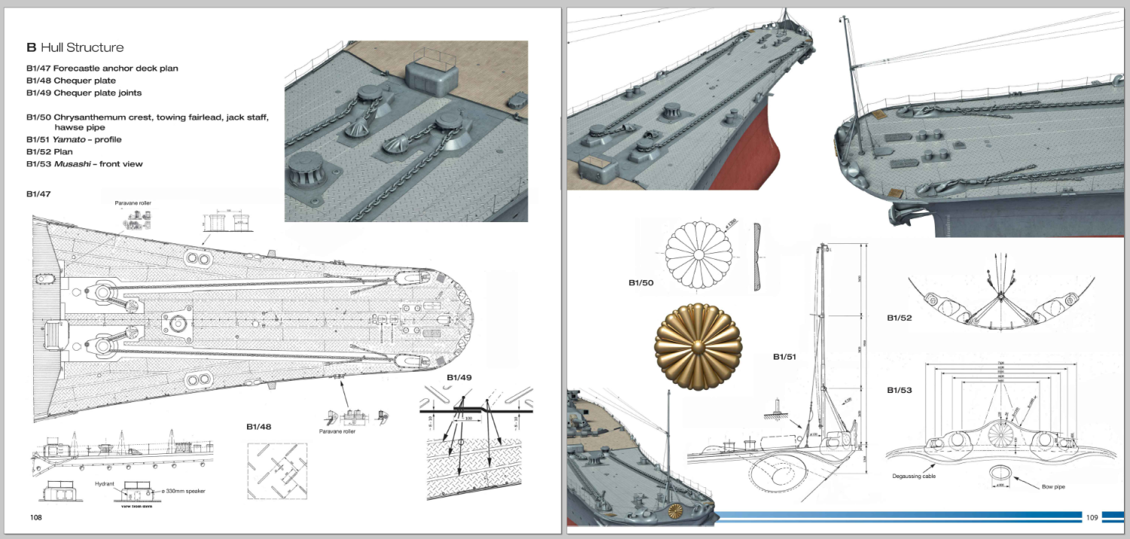Click the square chequer plate pattern diagram
1130x539 pixels.
(x=277, y=471)
